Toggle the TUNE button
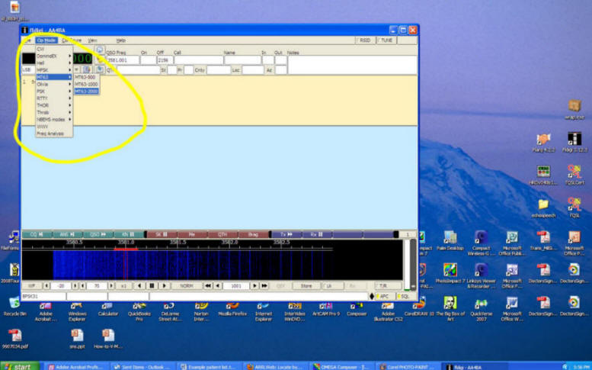This screenshot has width=592, height=370. (386, 40)
